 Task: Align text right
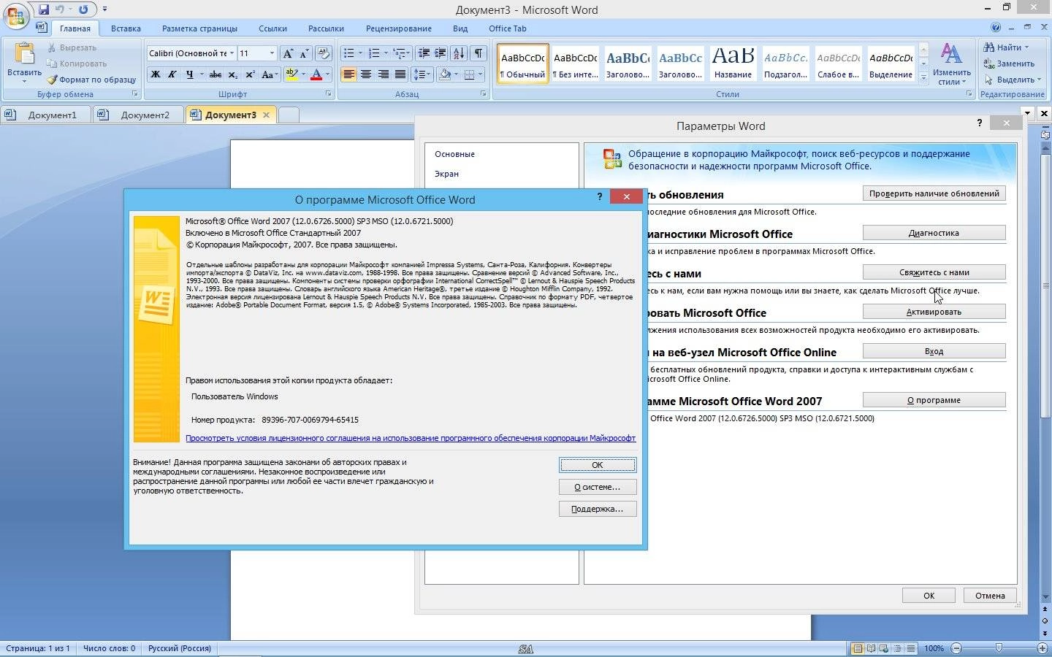pos(383,74)
